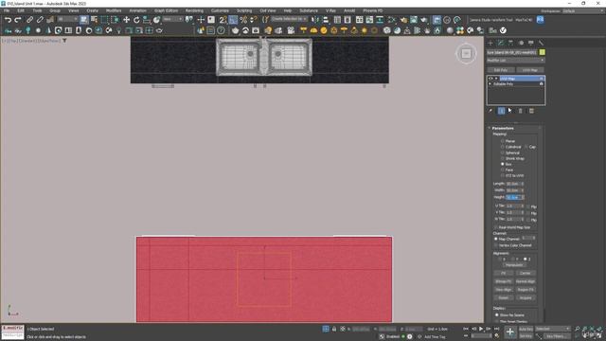Click the object color swatch
Image resolution: width=606 pixels, height=341 pixels.
pos(543,52)
